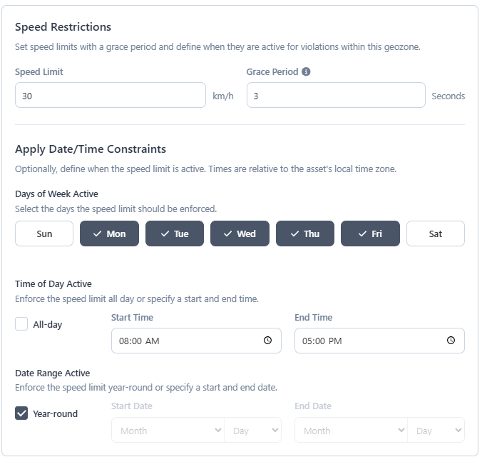Uncheck the Year-round checkbox
Viewport: 482px width, 462px height.
(21, 413)
